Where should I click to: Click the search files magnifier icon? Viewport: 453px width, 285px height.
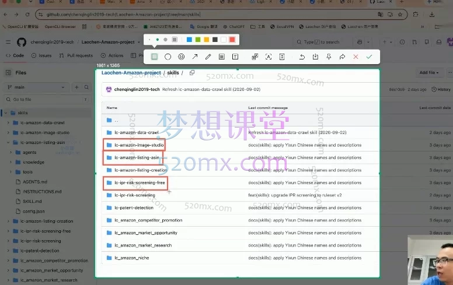click(x=86, y=87)
